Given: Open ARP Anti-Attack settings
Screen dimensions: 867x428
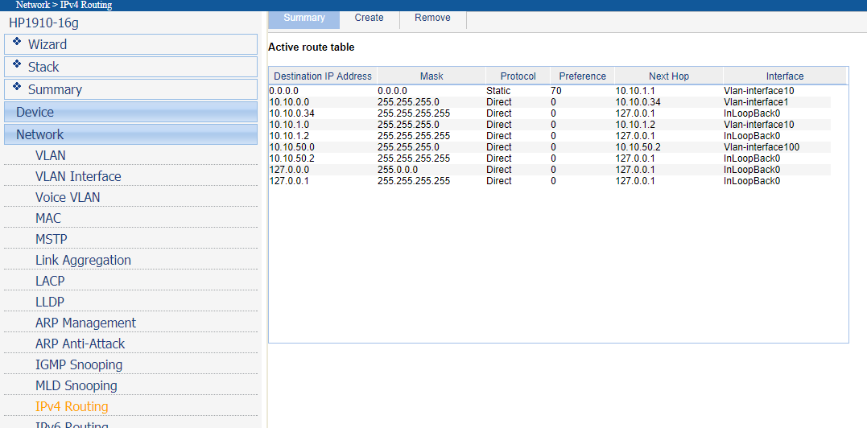Looking at the screenshot, I should [81, 344].
